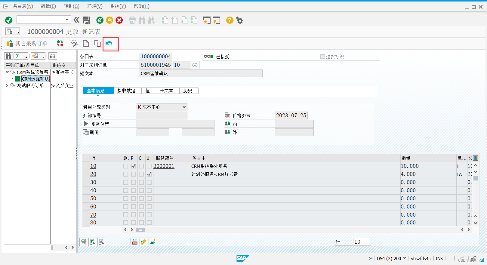The width and height of the screenshot is (487, 265).
Task: Click the 值 tab
Action: coord(149,91)
